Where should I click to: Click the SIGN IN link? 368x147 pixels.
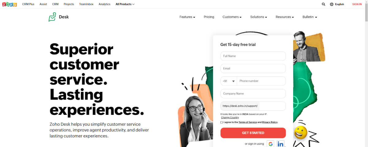tap(357, 4)
